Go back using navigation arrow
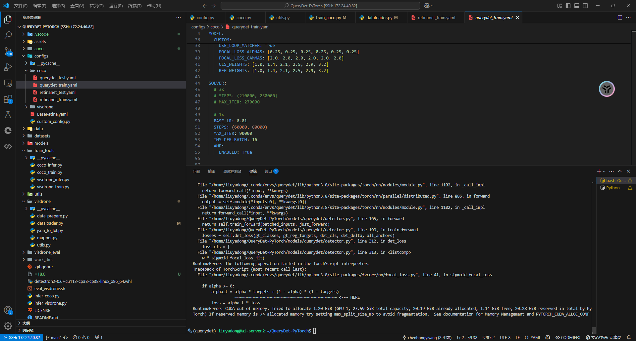 pyautogui.click(x=205, y=6)
